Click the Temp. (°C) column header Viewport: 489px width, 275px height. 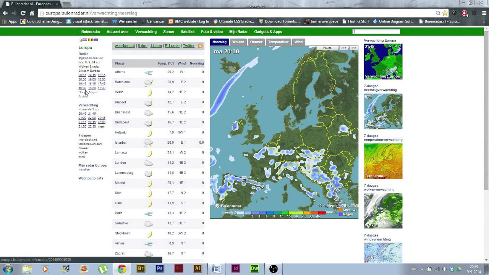[x=165, y=63]
